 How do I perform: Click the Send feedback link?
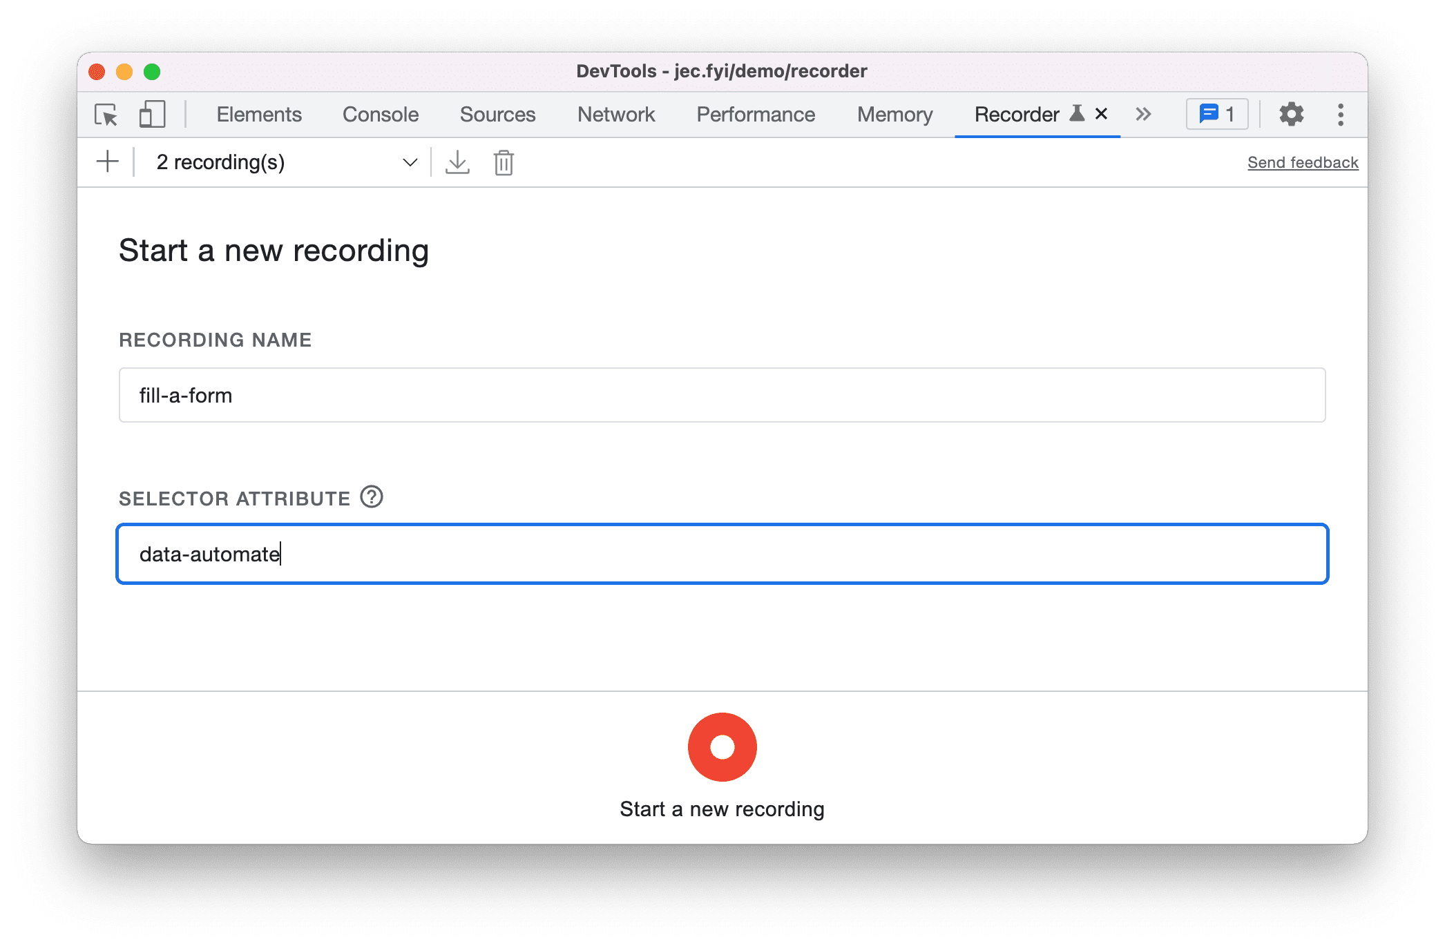[x=1303, y=162]
